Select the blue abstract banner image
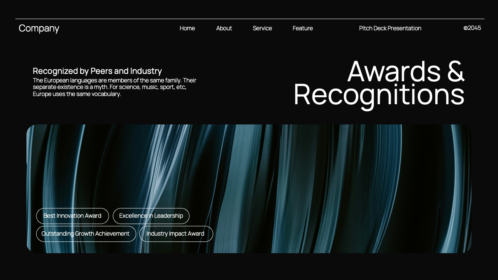The width and height of the screenshot is (498, 280). (249, 189)
